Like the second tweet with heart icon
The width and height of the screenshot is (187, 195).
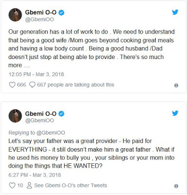click(12, 185)
